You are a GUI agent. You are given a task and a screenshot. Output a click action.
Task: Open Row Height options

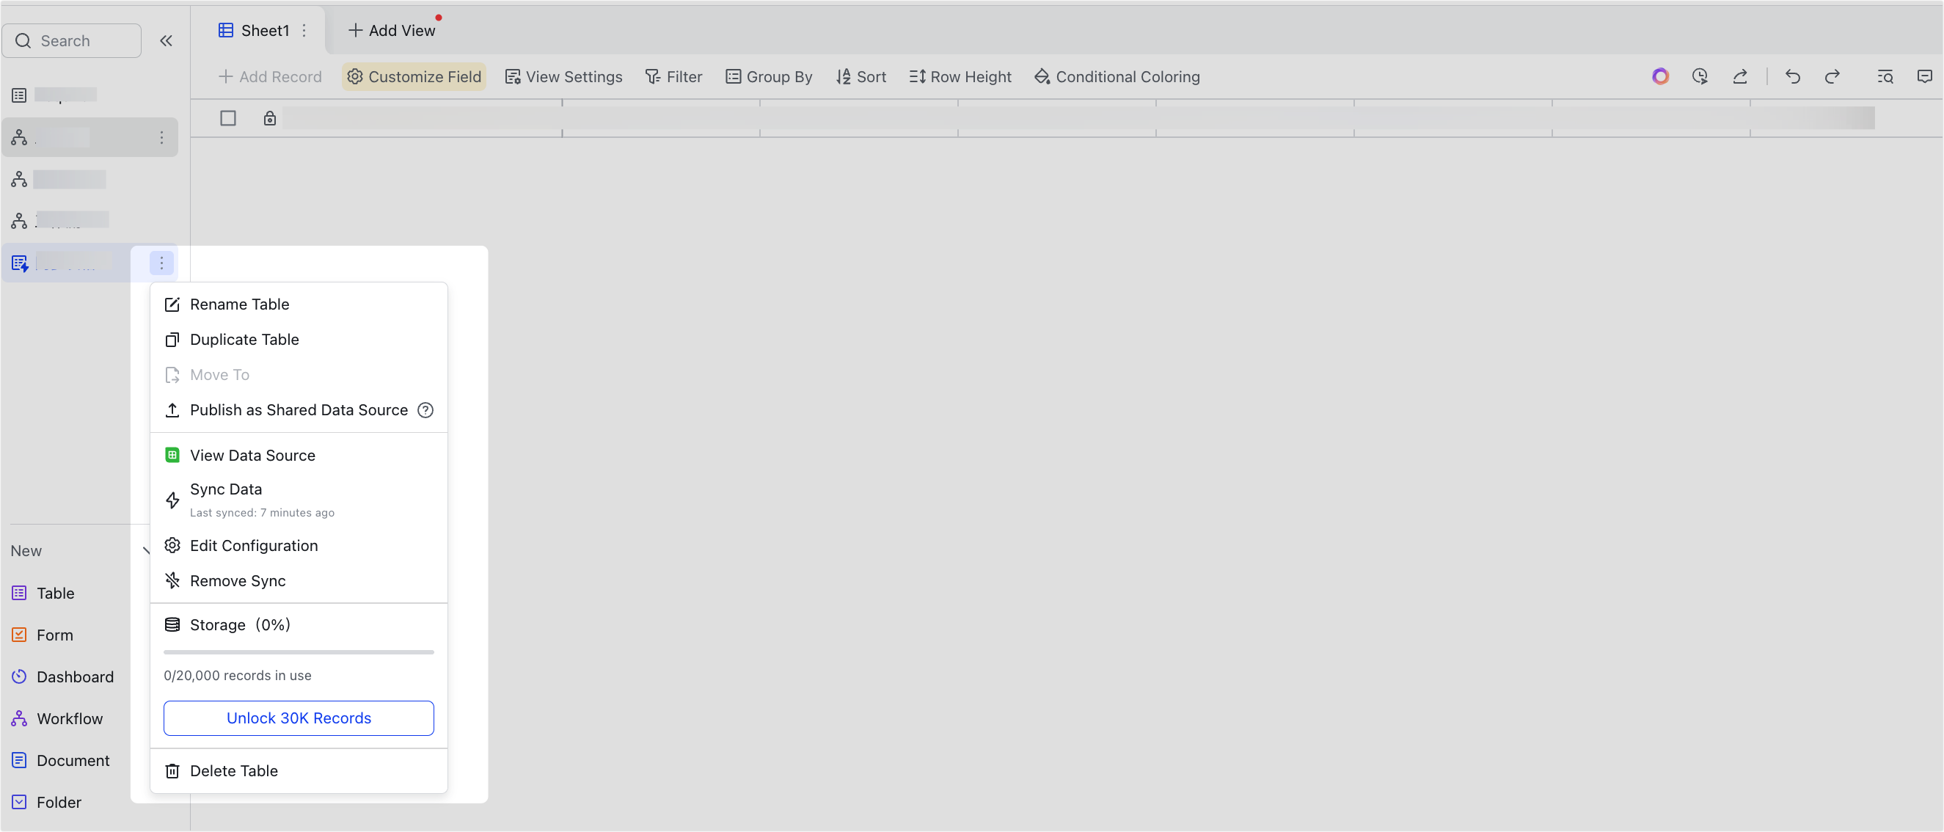click(x=960, y=76)
